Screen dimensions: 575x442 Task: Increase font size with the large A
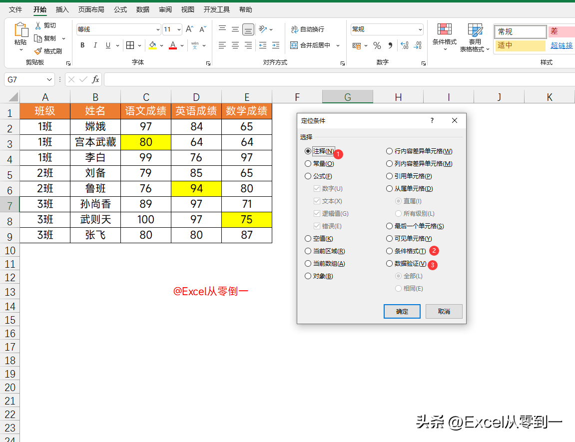click(189, 29)
